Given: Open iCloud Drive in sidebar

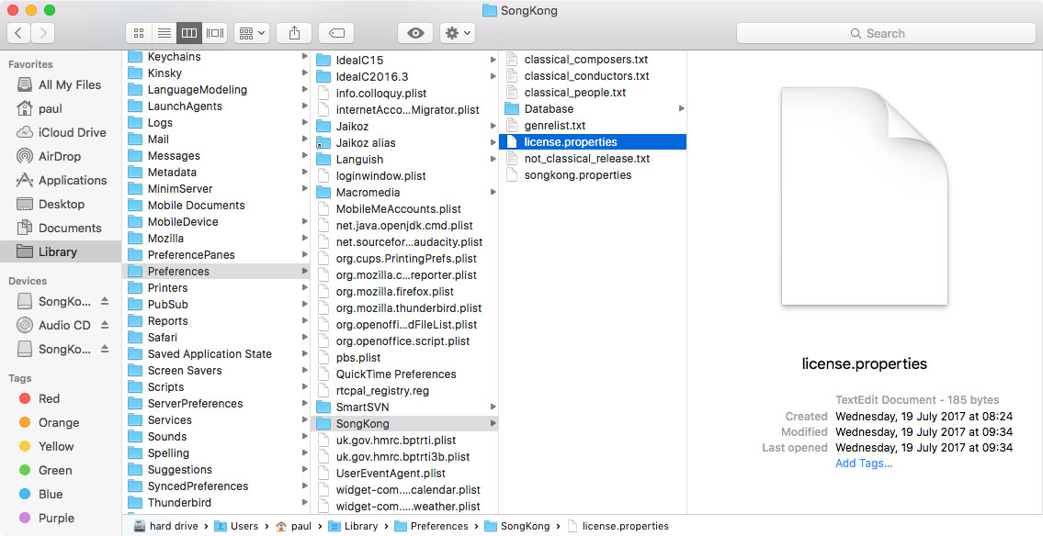Looking at the screenshot, I should [61, 133].
